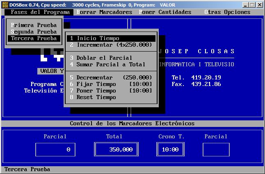The height and width of the screenshot is (174, 265).
Task: Open the Borrar Marcadores menu
Action: tap(104, 12)
